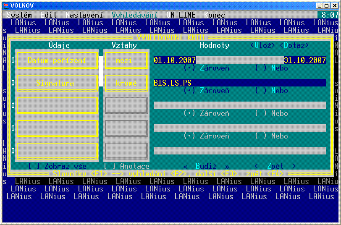Select Zároveň under the BIS,LS,PS row
Viewport: 341px width, 225px height.
click(206, 91)
